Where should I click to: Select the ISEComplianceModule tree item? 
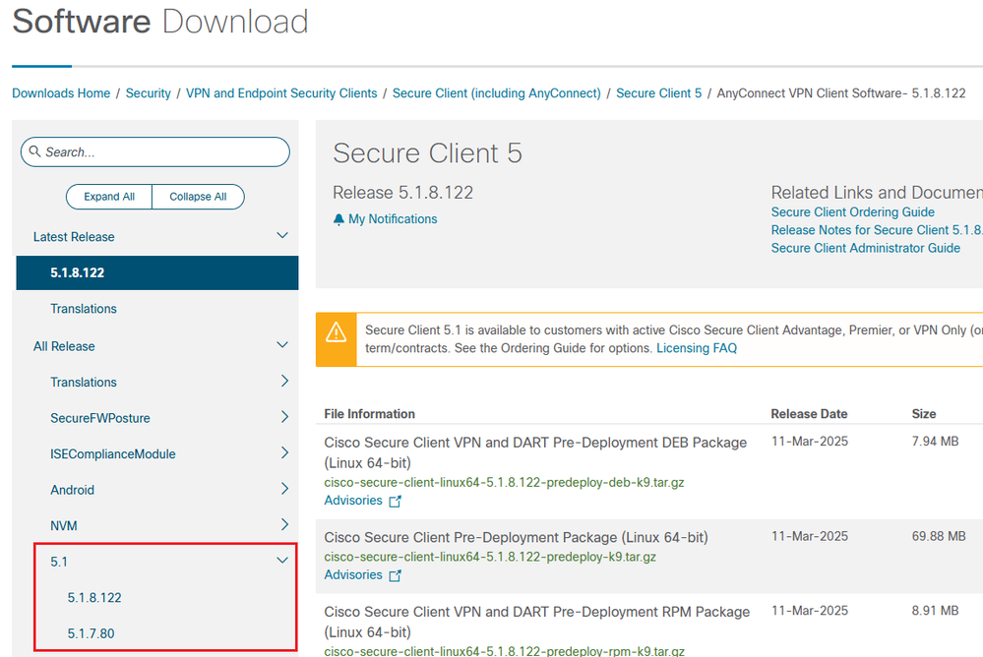pyautogui.click(x=113, y=453)
